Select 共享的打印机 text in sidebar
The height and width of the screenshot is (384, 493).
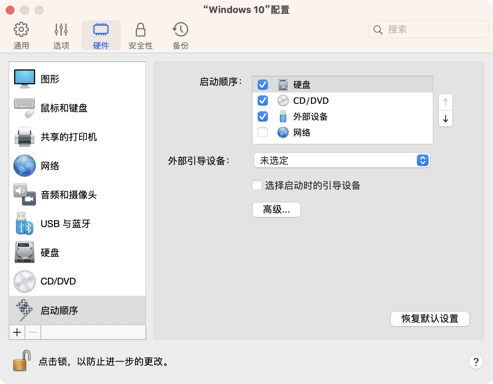point(69,137)
